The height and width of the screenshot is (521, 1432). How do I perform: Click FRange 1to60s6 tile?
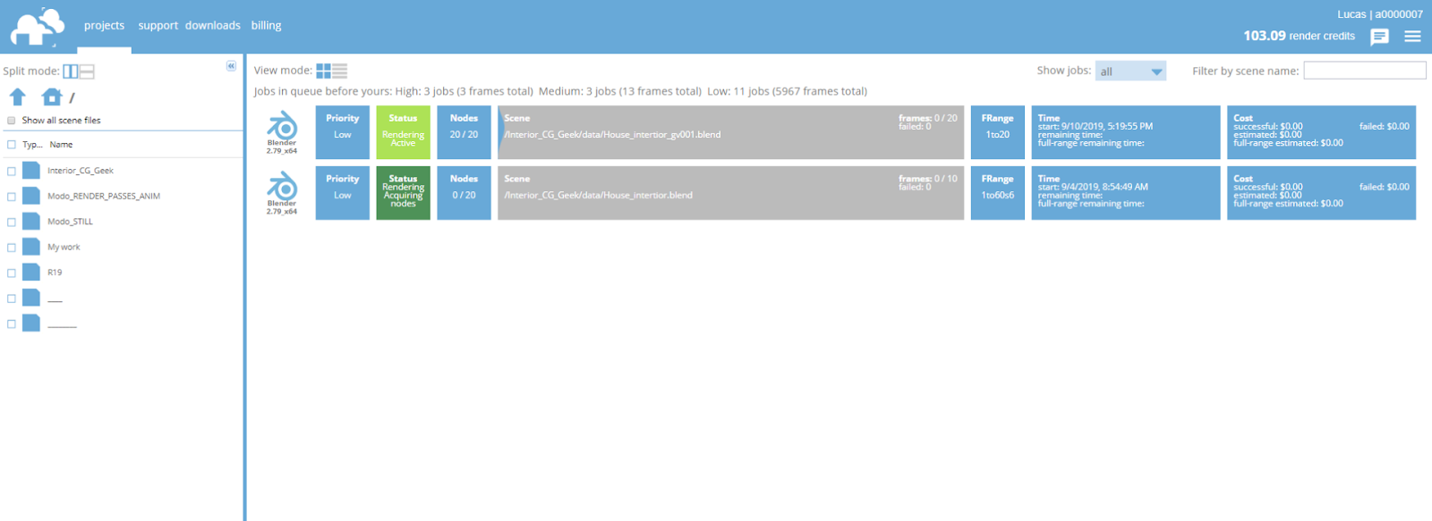(x=998, y=193)
